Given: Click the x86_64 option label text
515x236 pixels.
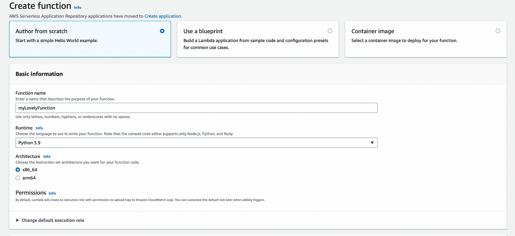Looking at the screenshot, I should [30, 170].
